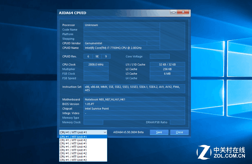Click the Close button beside Save

click(x=180, y=132)
